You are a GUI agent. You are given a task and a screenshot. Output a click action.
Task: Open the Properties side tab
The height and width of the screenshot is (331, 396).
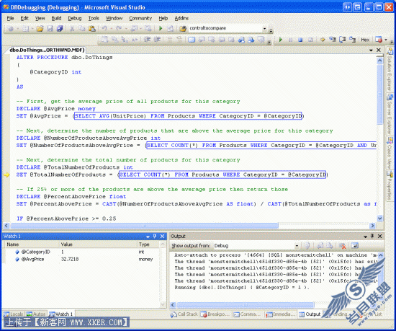point(390,185)
